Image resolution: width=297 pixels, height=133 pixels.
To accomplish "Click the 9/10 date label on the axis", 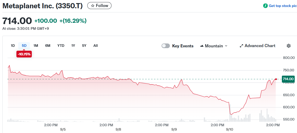I will pos(230,129).
